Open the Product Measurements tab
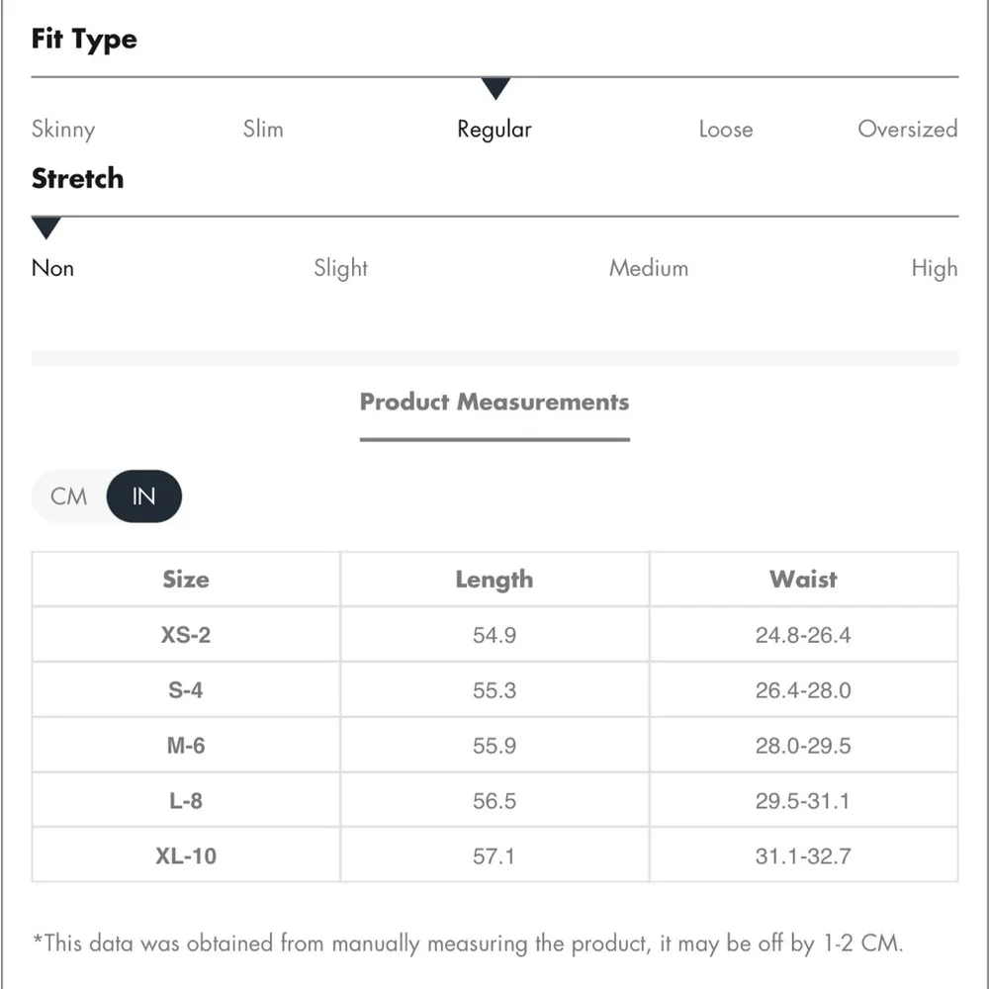The image size is (989, 989). 494,403
